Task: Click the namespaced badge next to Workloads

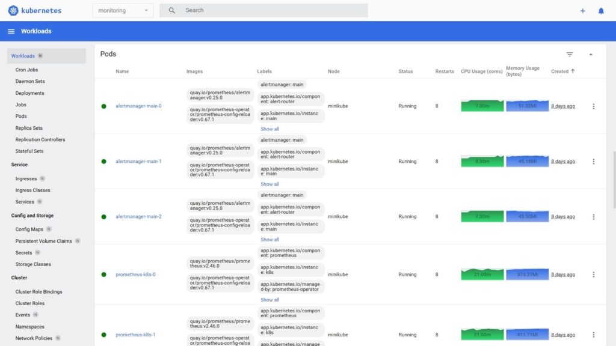Action: (x=40, y=56)
